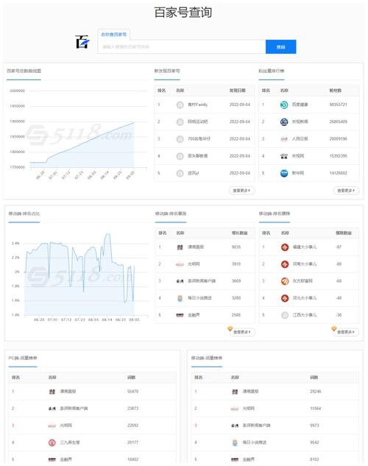Image resolution: width=368 pixels, height=466 pixels.
Task: Expand 查看更多 under mobile ranking decline list
Action: [346, 332]
